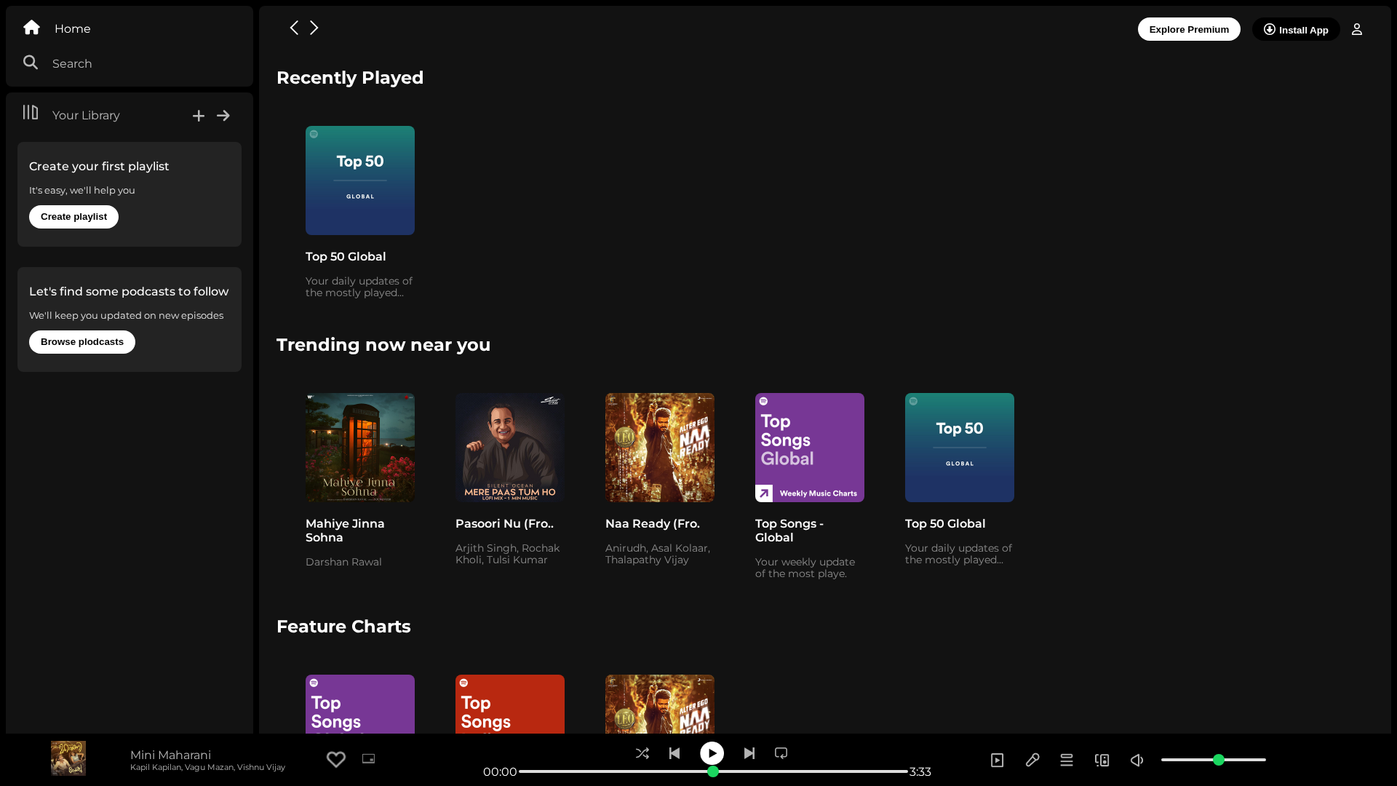This screenshot has width=1397, height=786.
Task: Play the current song
Action: coord(712,753)
